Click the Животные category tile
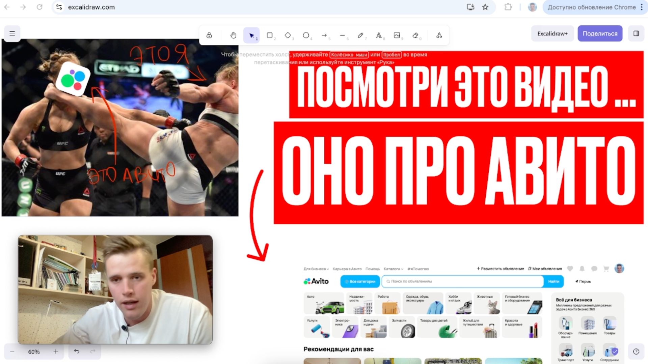 coord(487,303)
